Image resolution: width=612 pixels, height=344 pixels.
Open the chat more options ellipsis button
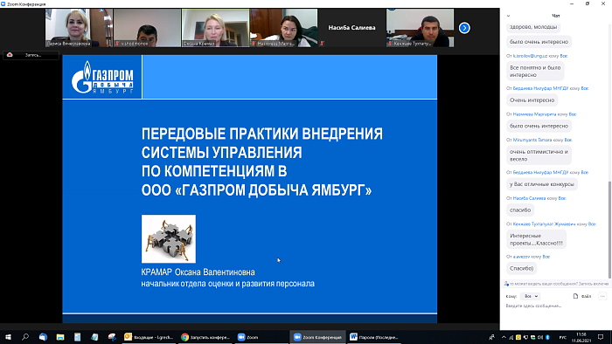[602, 297]
